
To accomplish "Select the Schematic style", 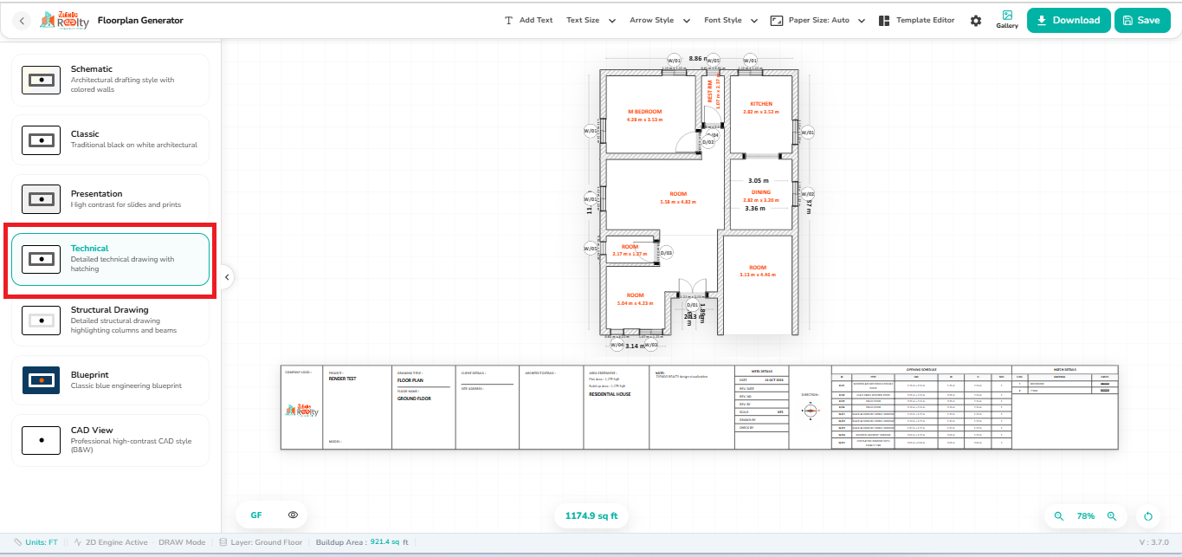I will [110, 80].
